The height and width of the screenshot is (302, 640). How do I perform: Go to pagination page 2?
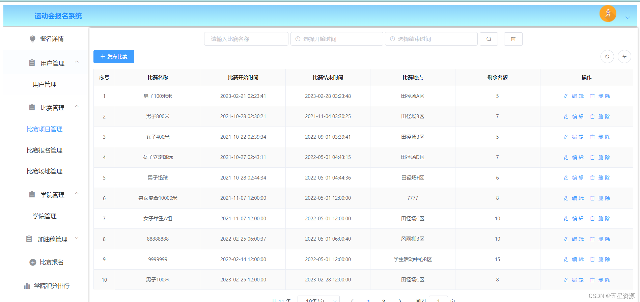click(x=384, y=300)
